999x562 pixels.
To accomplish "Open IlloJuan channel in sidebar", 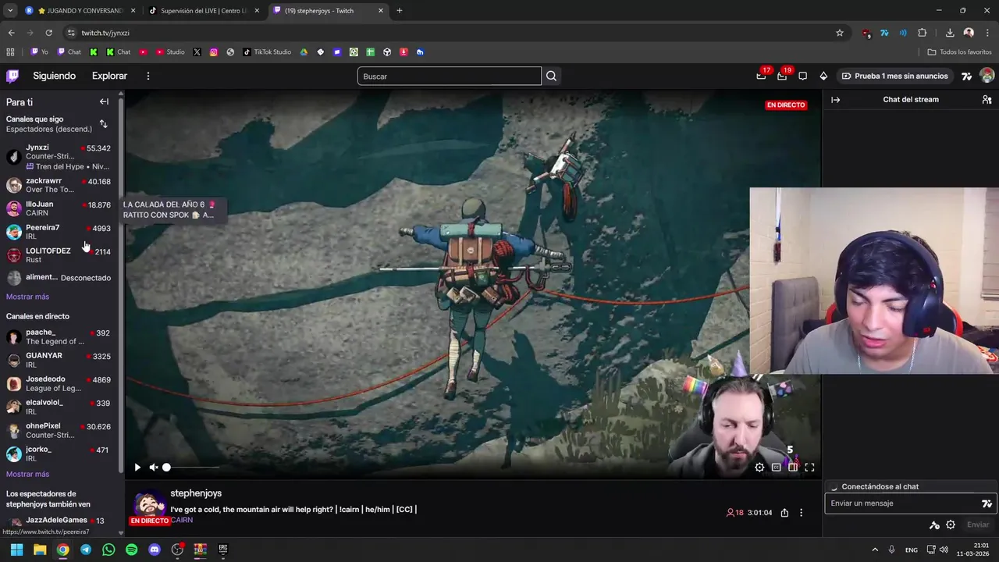I will (59, 208).
